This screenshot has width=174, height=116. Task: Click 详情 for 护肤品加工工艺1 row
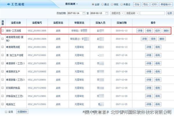coord(149,96)
